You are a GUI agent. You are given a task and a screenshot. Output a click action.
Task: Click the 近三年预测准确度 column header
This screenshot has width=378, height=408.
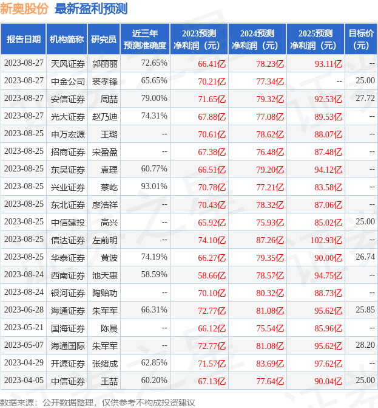point(145,40)
